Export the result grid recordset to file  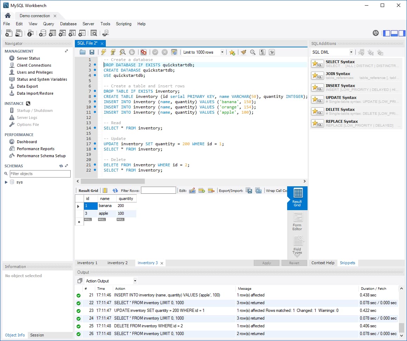(x=249, y=190)
